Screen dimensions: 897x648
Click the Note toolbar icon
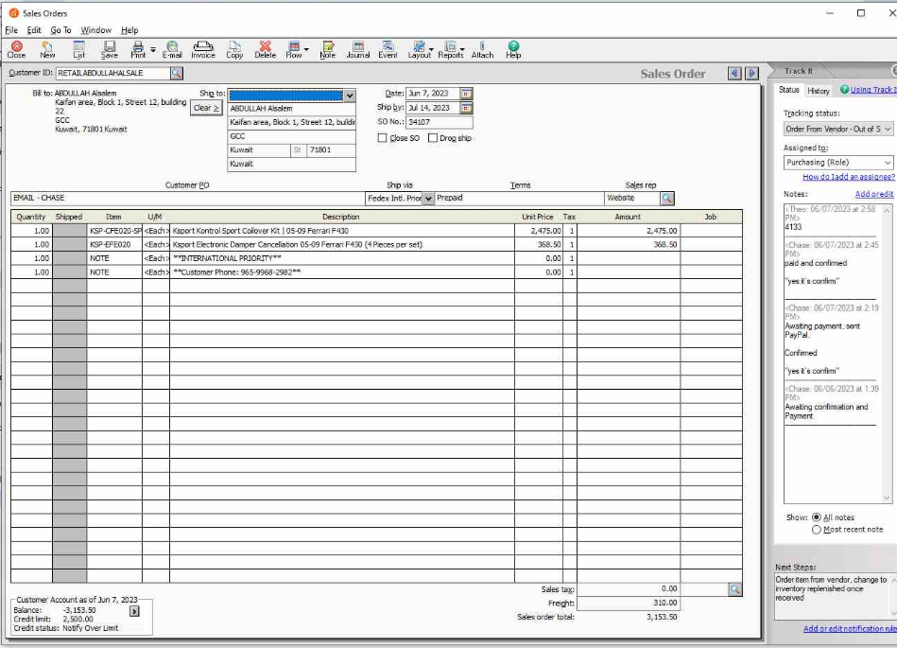pyautogui.click(x=328, y=50)
